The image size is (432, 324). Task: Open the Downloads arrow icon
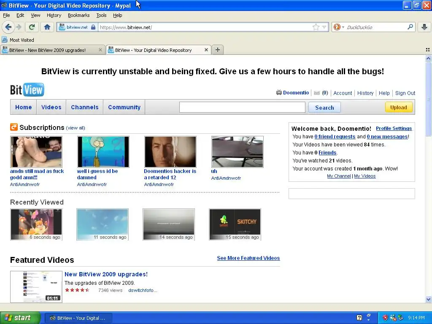click(x=424, y=27)
